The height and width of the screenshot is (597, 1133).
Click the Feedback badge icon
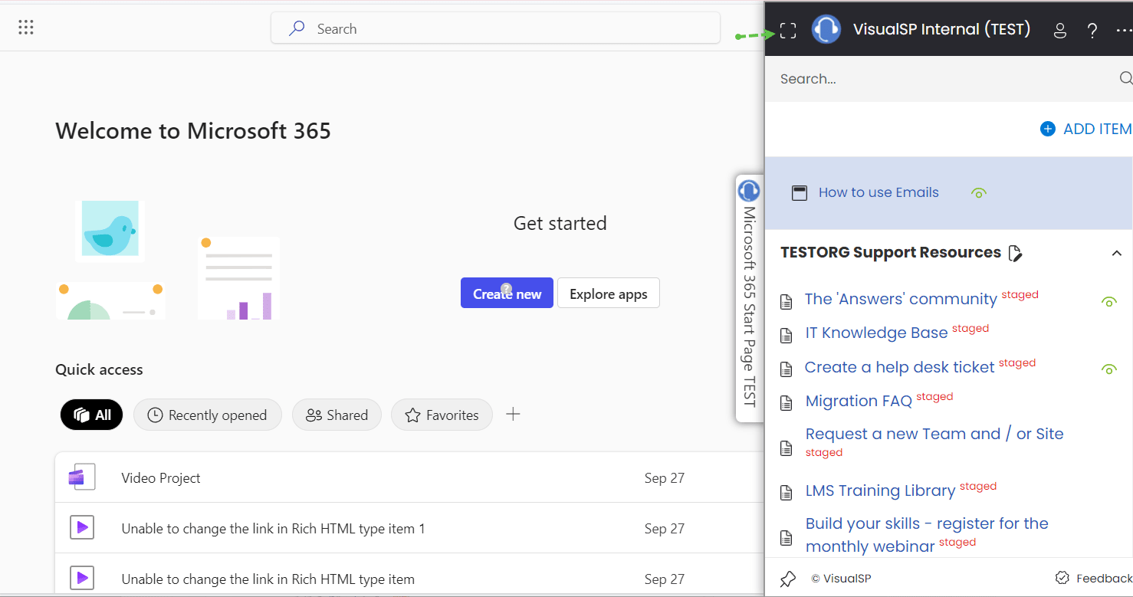tap(1062, 578)
